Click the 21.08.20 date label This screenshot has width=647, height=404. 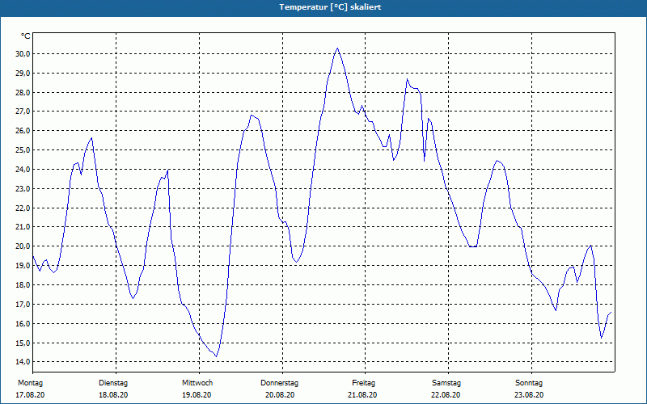pos(362,395)
